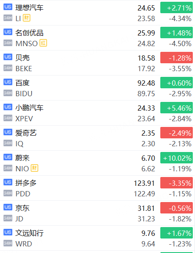Screen dimensions: 195x253
Task: Open the 名创优品 stock name
Action: (29, 33)
